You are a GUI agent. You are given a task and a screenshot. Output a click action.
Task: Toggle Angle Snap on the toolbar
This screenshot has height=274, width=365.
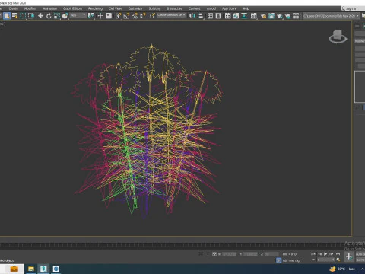[126, 16]
